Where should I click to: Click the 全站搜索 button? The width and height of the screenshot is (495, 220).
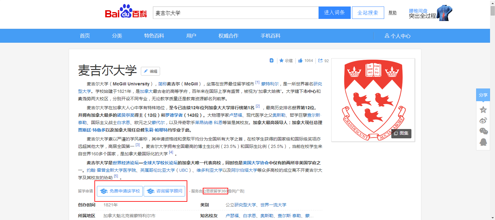(x=368, y=13)
